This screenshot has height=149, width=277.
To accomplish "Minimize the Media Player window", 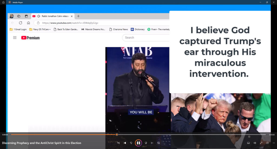I will [260, 2].
